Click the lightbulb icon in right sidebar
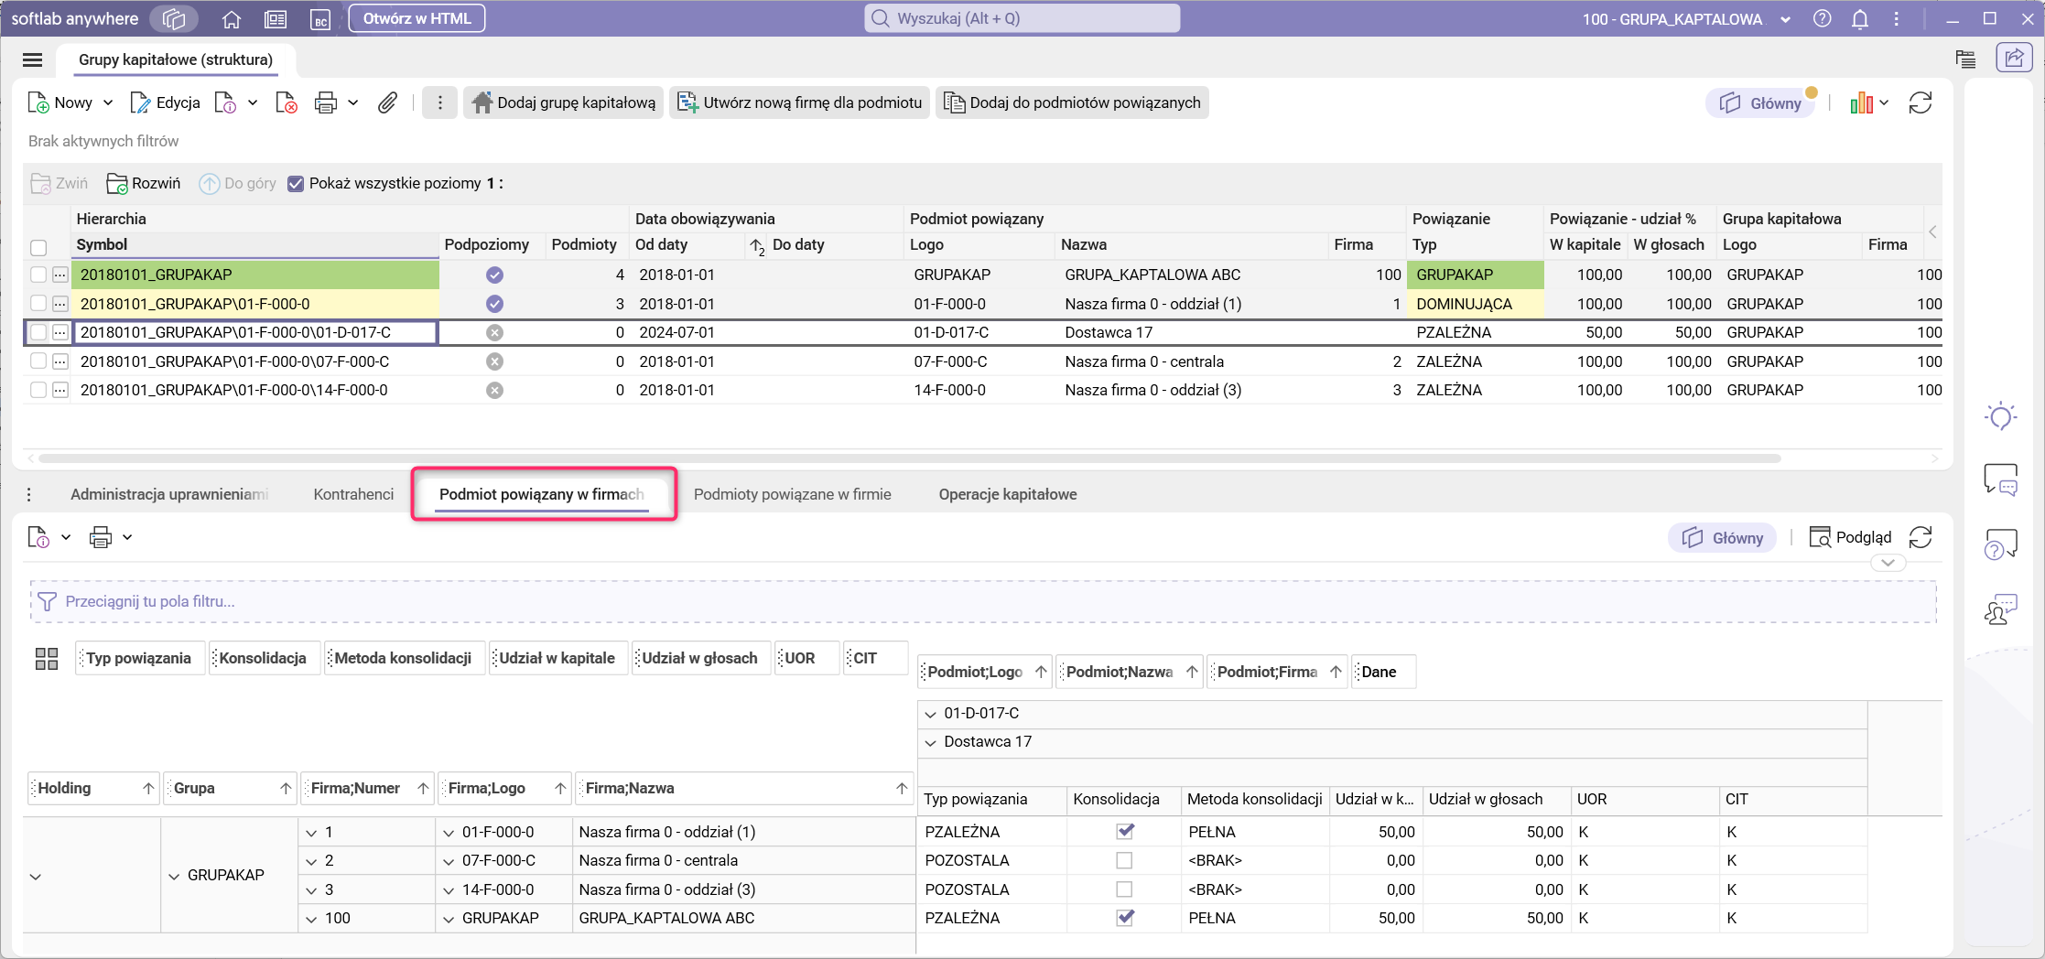 point(2000,417)
